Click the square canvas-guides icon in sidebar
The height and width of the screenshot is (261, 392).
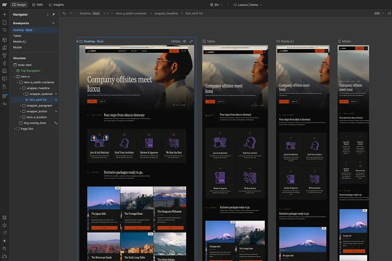point(4,241)
